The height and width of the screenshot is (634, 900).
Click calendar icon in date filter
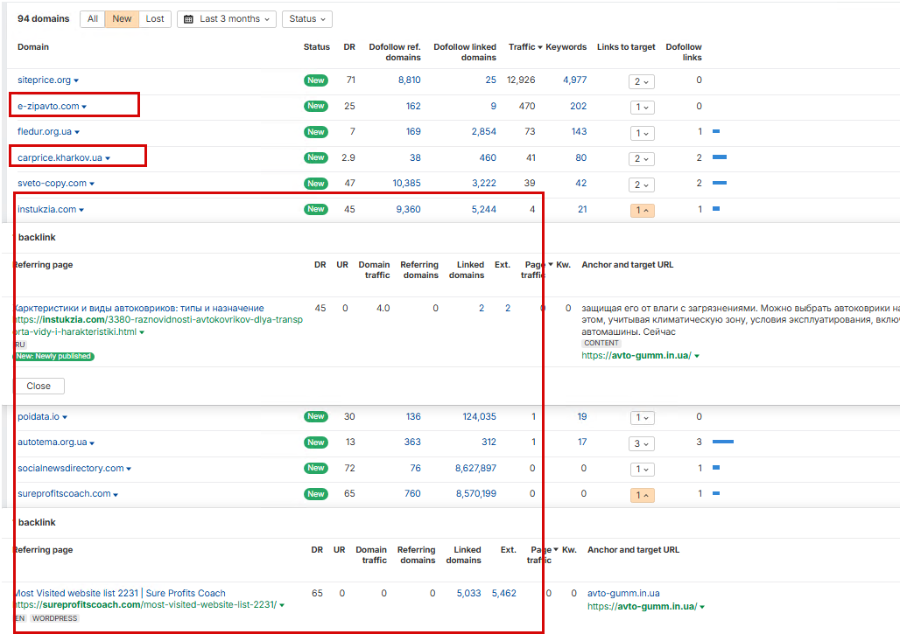click(188, 19)
